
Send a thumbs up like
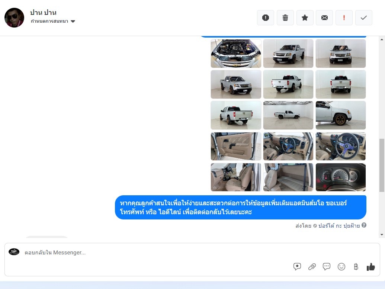point(371,267)
